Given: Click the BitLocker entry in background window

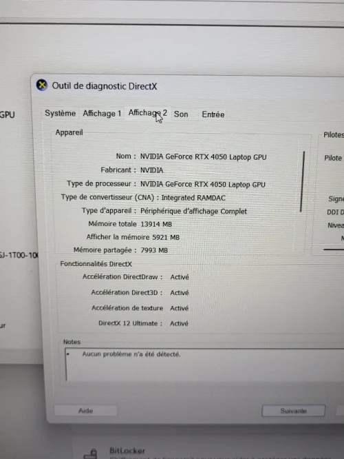Looking at the screenshot, I should [x=127, y=451].
